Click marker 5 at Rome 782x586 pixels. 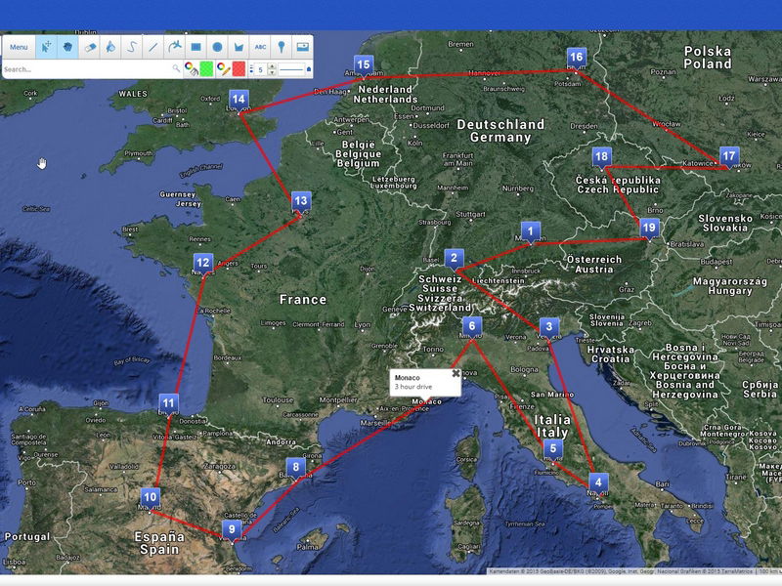pos(552,449)
